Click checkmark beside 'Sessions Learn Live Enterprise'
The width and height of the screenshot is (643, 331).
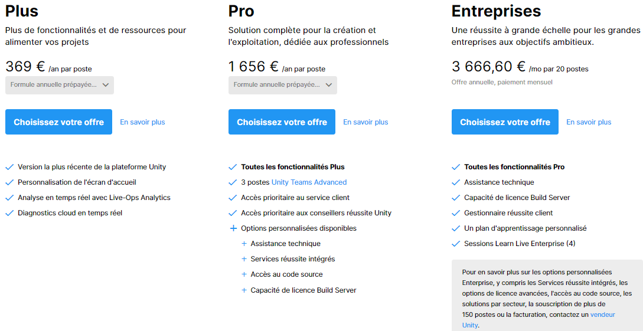click(455, 244)
